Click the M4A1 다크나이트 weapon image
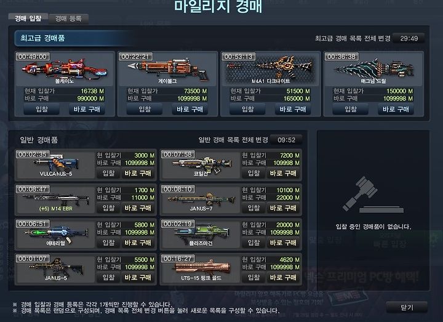 [x=271, y=69]
